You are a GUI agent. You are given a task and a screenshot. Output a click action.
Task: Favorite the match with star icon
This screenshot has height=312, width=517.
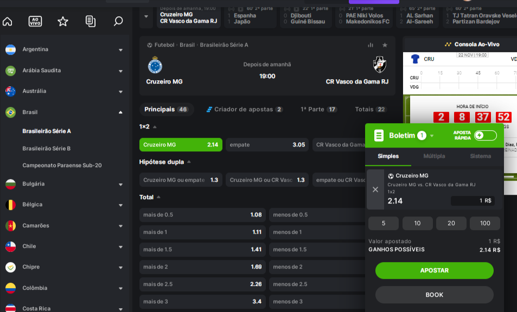click(385, 45)
